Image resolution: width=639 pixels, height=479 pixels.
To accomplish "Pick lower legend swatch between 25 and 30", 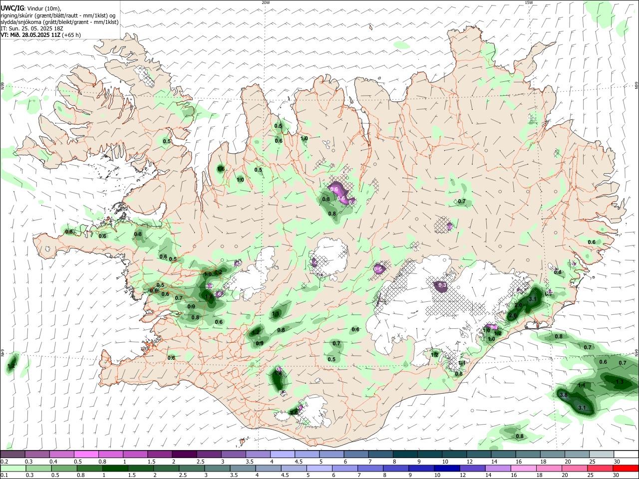I will pos(600,468).
